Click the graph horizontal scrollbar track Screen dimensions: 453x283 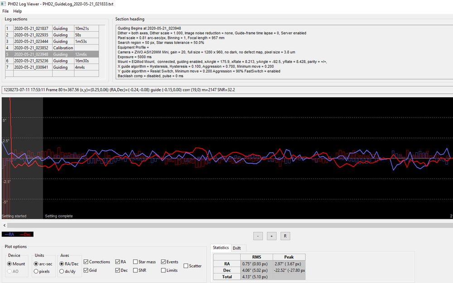[230, 226]
